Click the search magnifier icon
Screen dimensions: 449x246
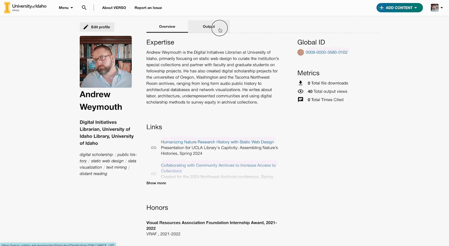[x=84, y=8]
